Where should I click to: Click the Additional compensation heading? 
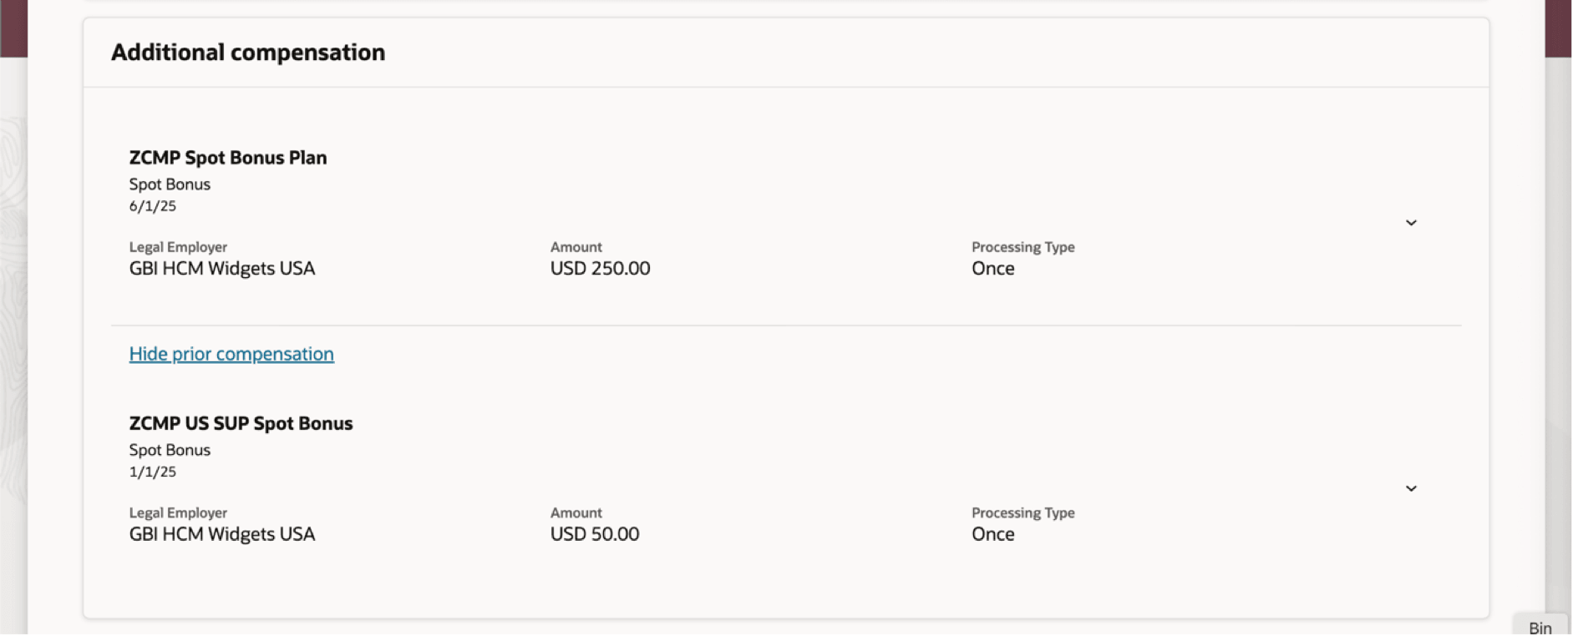248,52
